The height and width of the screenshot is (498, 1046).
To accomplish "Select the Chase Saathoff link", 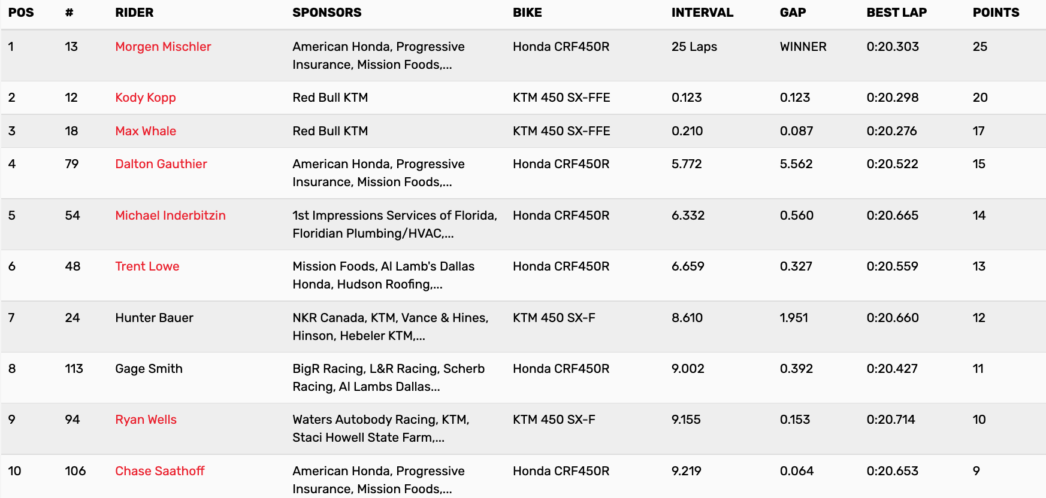I will point(160,471).
